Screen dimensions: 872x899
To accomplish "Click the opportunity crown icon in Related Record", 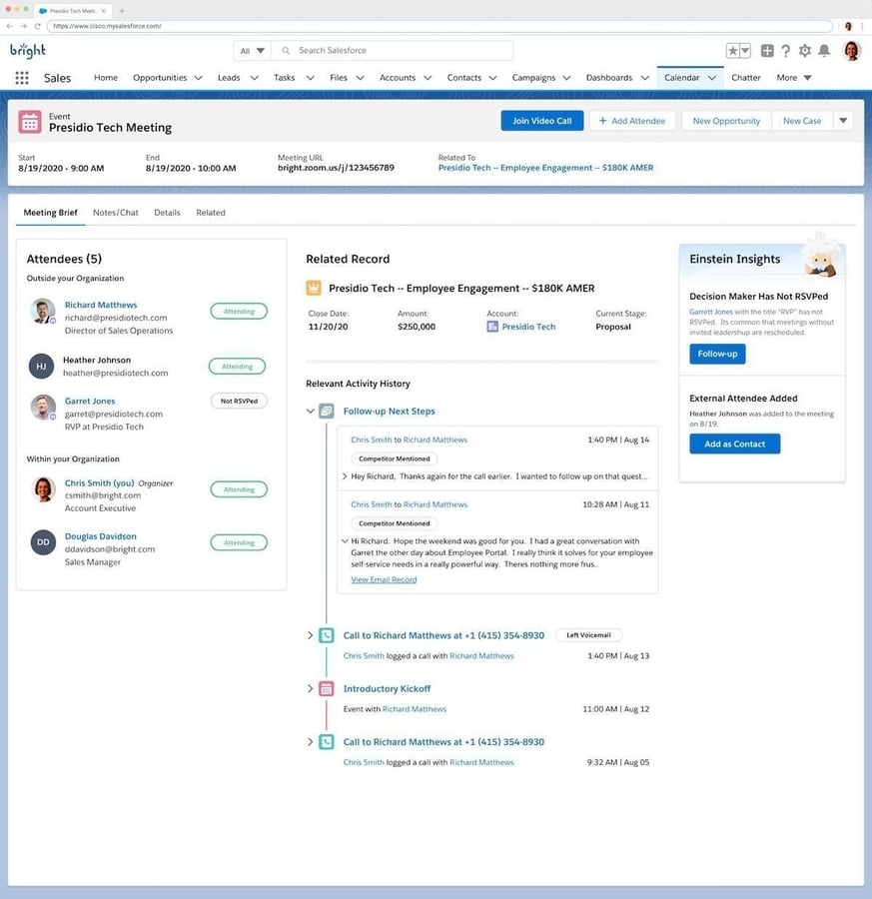I will click(x=313, y=288).
